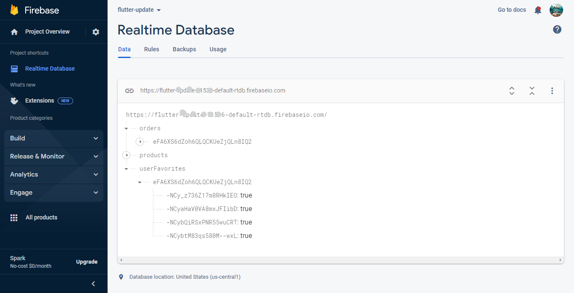Click the horizontal scrollbar track
The image size is (574, 293).
[x=341, y=260]
